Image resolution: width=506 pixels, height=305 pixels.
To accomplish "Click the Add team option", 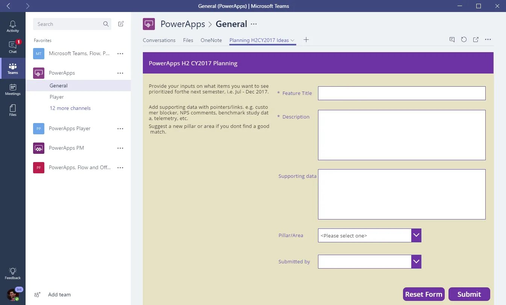I will pos(59,294).
